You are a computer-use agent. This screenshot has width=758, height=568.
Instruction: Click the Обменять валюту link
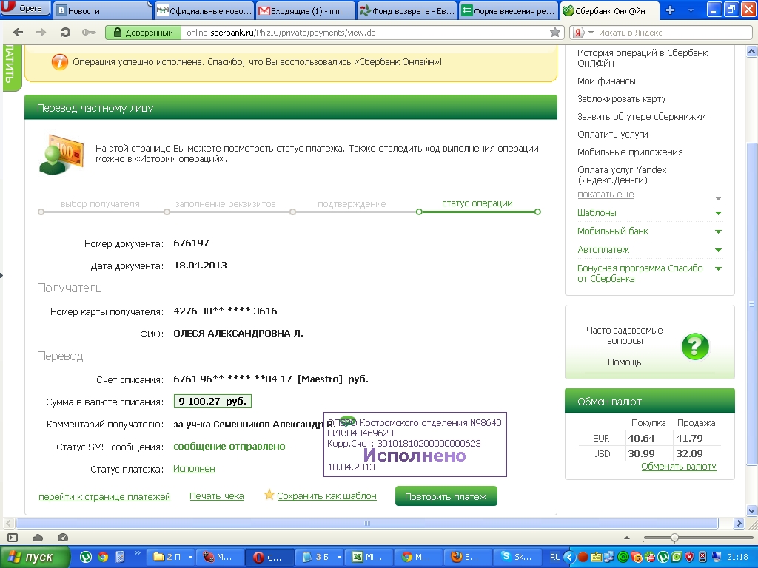pos(678,467)
